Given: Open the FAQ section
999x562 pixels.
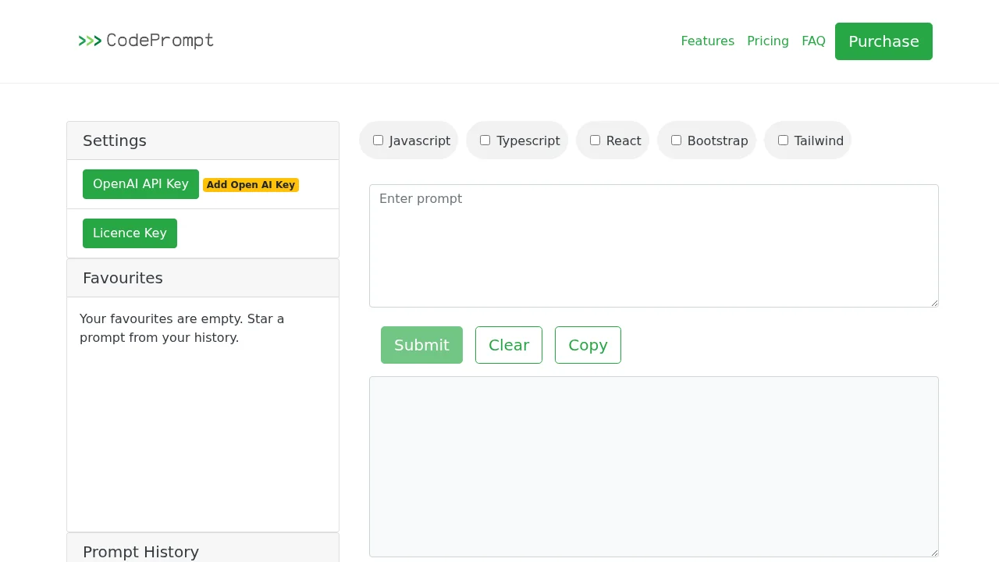Looking at the screenshot, I should click(813, 41).
